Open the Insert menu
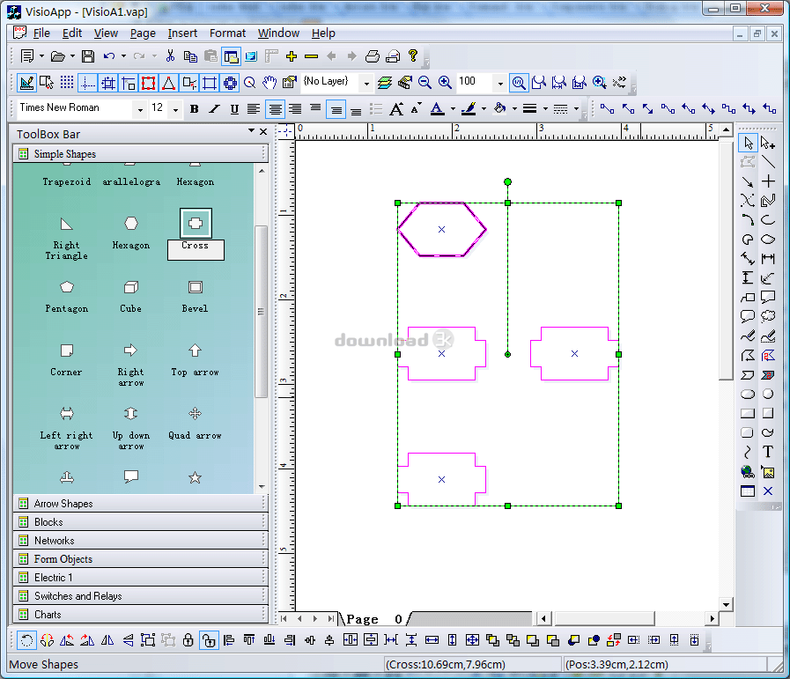 (x=182, y=33)
